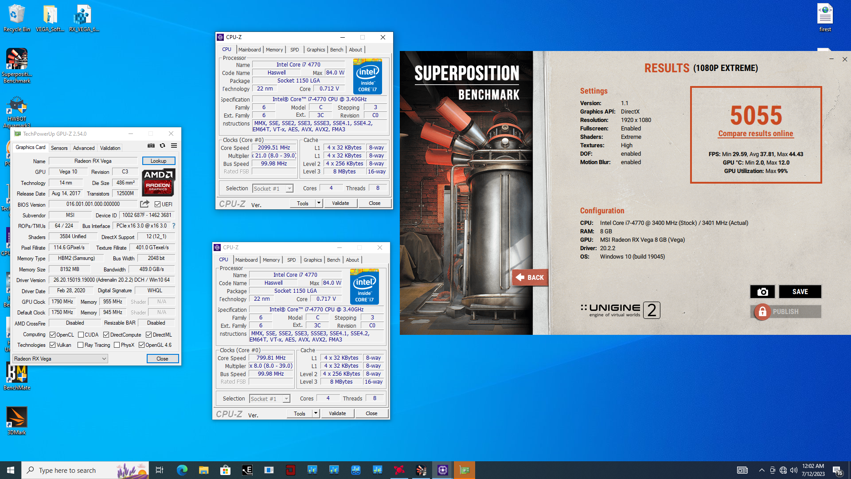The width and height of the screenshot is (851, 479).
Task: Click the Bus Interface question mark icon
Action: [x=174, y=226]
